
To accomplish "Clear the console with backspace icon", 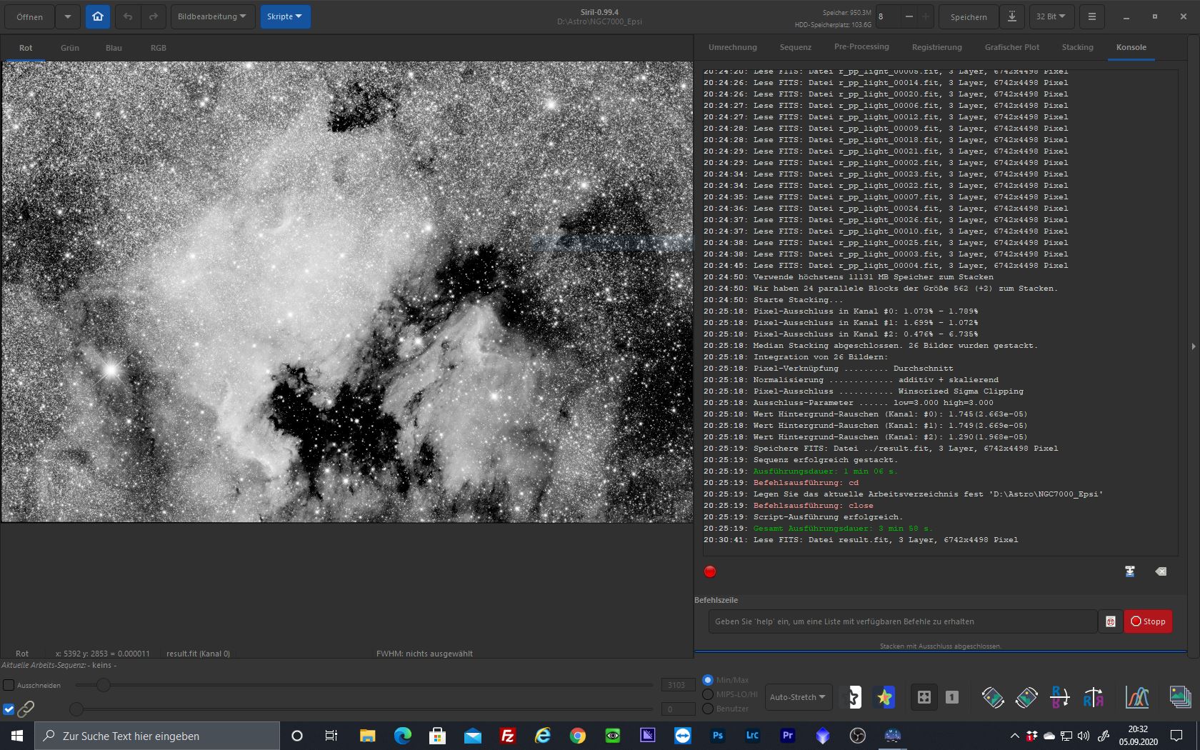I will [x=1161, y=571].
